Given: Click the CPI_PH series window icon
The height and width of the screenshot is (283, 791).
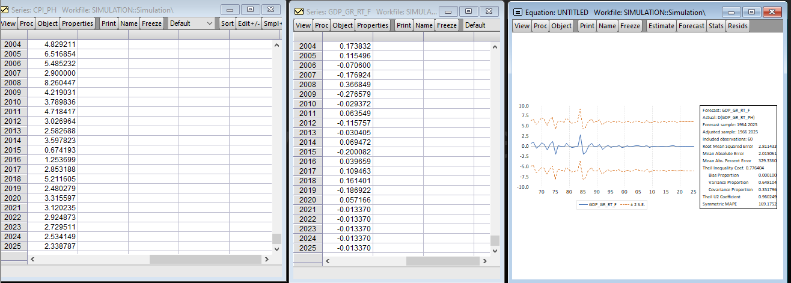Looking at the screenshot, I should (x=5, y=10).
